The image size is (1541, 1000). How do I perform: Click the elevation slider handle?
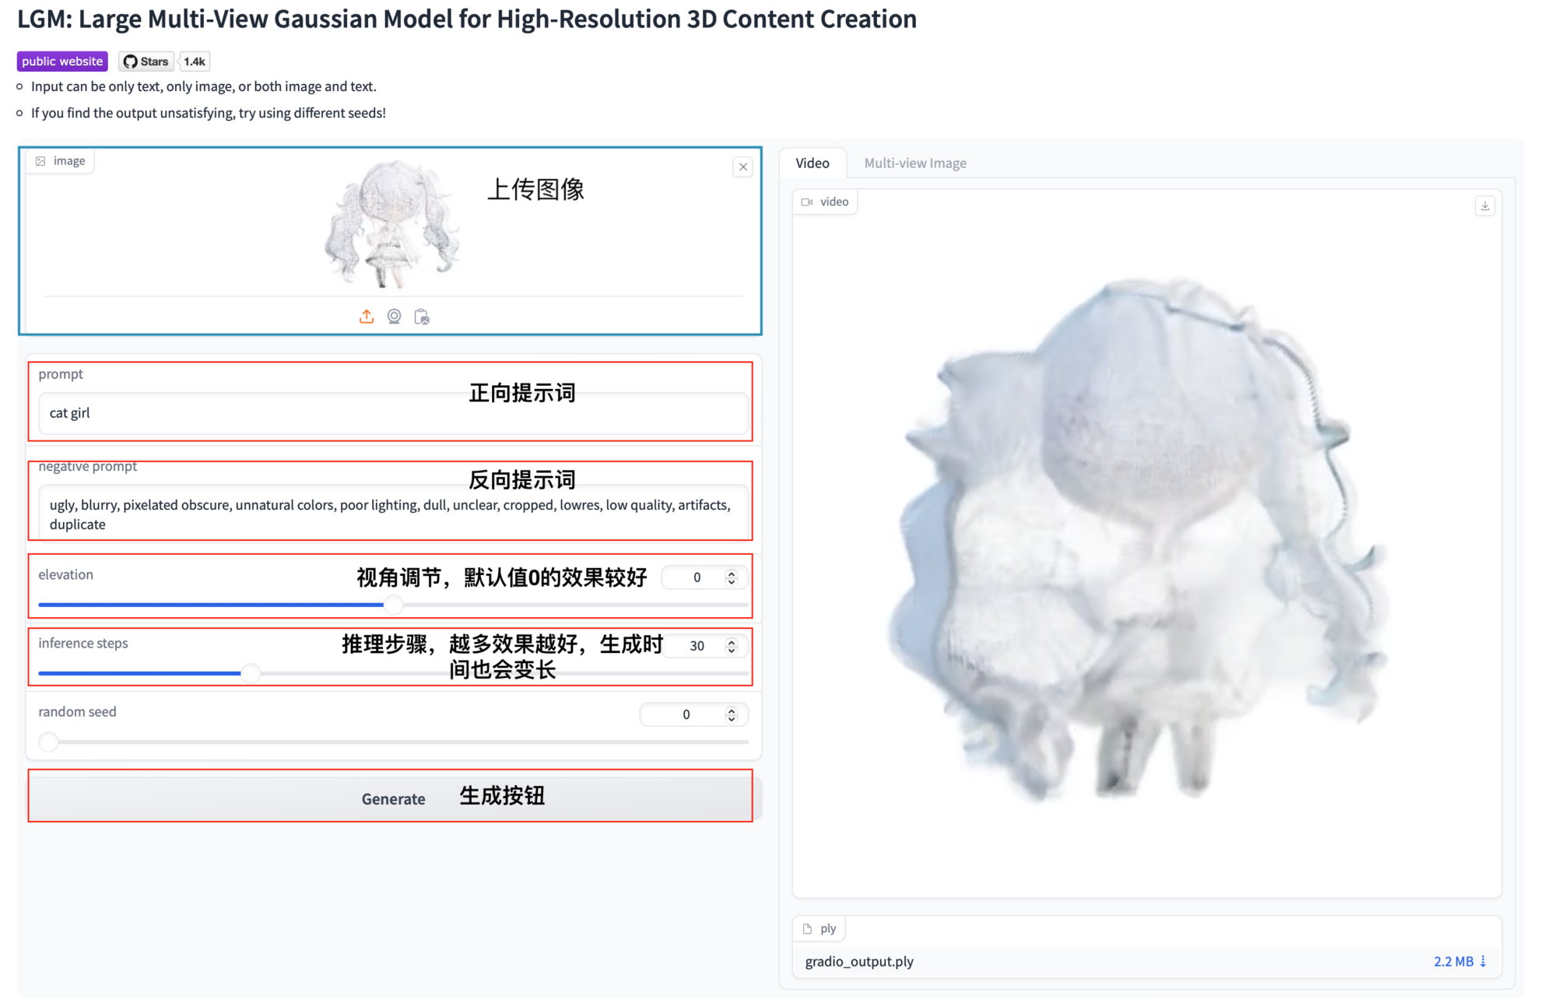pos(394,605)
